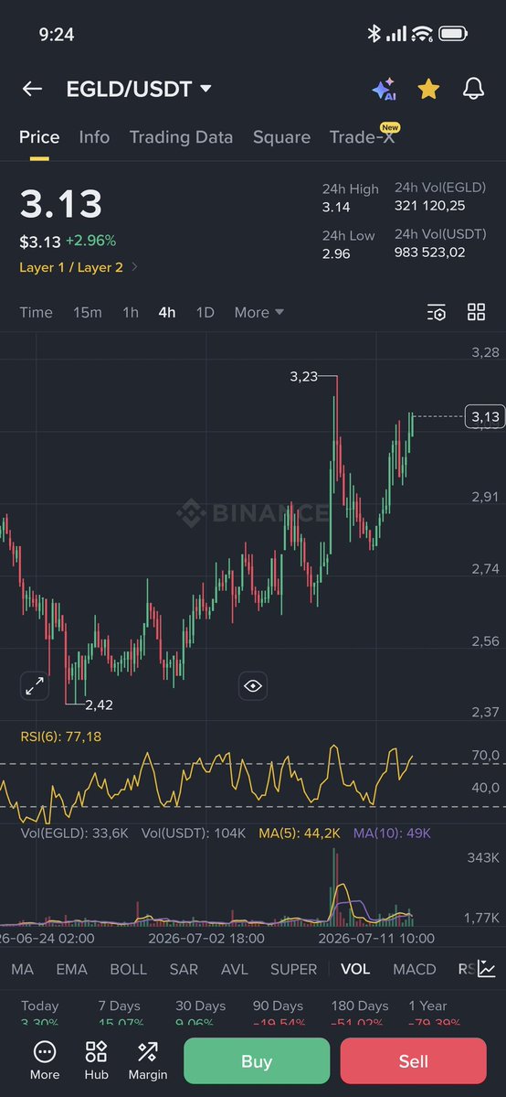
Task: Tap the Wi-Fi status icon
Action: 422,34
